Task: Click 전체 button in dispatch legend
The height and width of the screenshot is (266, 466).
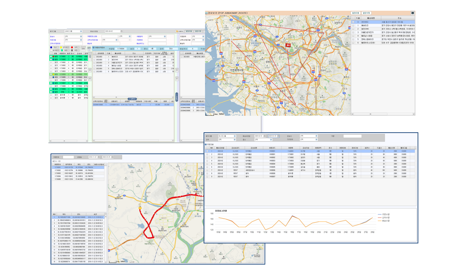Action: click(83, 48)
